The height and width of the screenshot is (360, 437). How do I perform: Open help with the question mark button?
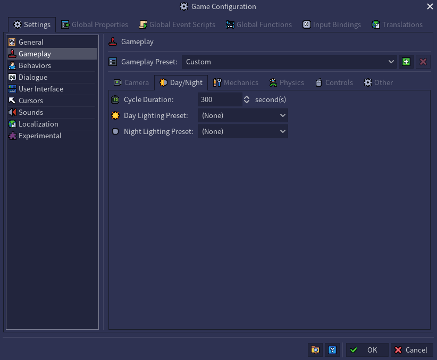332,350
